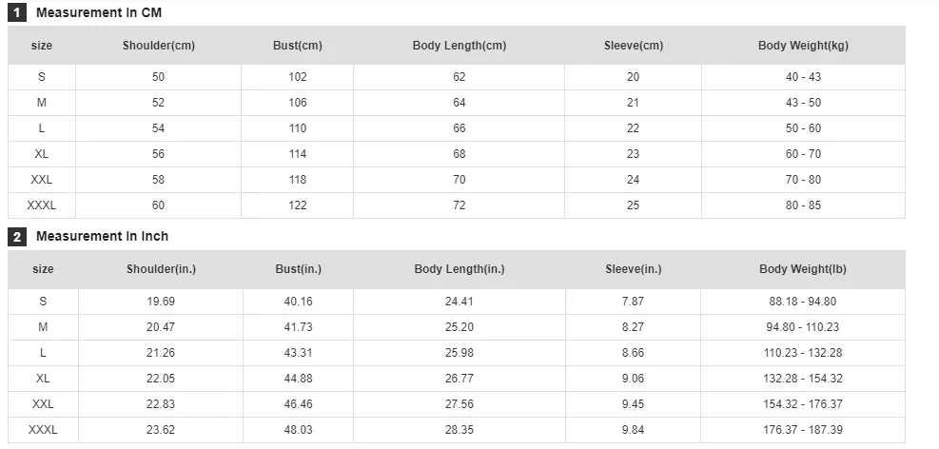Select the 176.37 - 187.39 weight cell

point(803,430)
